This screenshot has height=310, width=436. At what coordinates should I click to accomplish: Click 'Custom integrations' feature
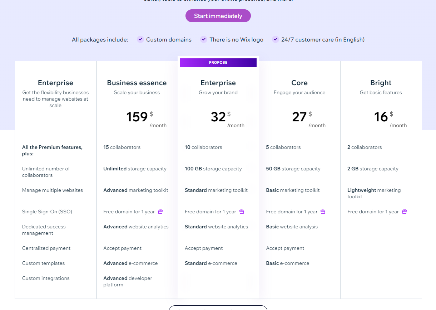pos(46,278)
